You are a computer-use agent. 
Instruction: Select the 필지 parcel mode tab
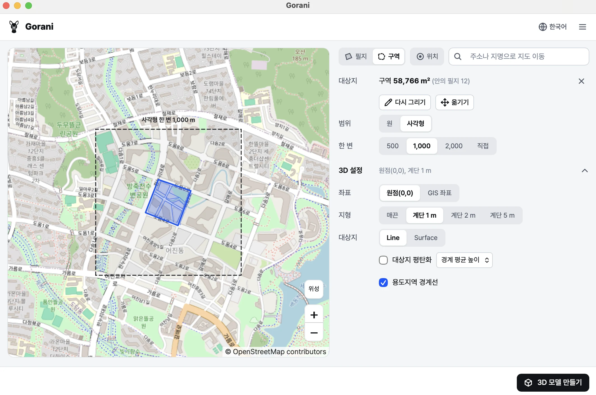[356, 57]
